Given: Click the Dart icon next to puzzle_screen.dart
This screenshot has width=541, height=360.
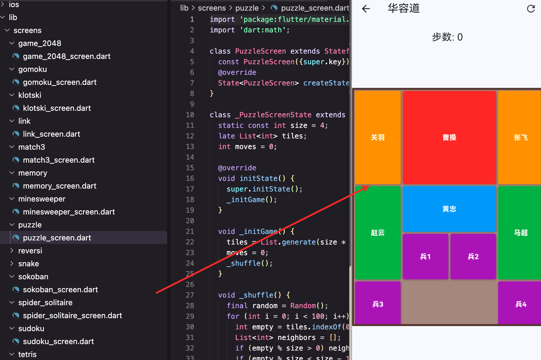Looking at the screenshot, I should 16,237.
